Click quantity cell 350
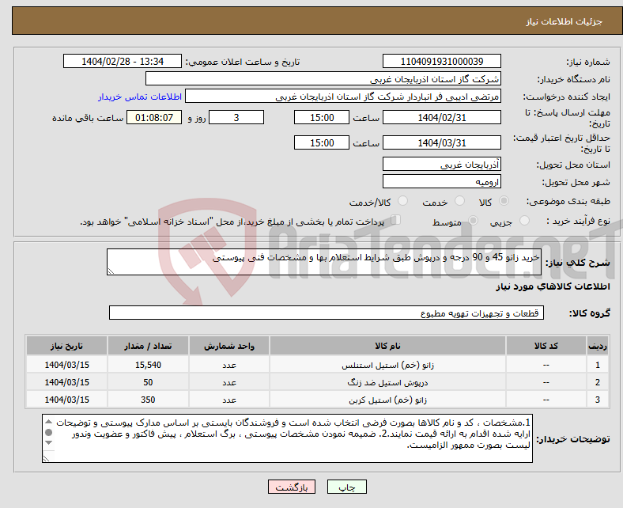623x508 pixels. tap(148, 400)
